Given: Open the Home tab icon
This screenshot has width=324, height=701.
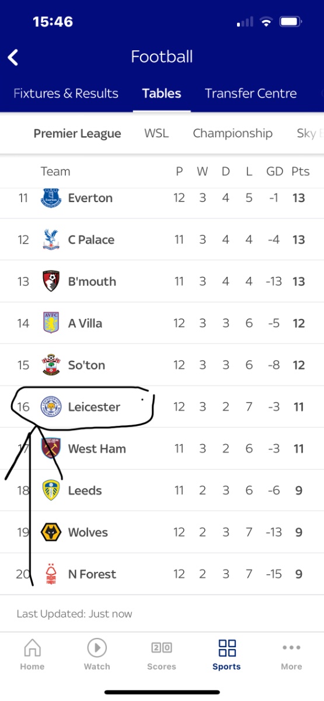Looking at the screenshot, I should 32,648.
